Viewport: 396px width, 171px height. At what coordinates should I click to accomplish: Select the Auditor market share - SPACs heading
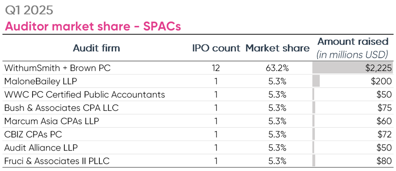coord(93,26)
